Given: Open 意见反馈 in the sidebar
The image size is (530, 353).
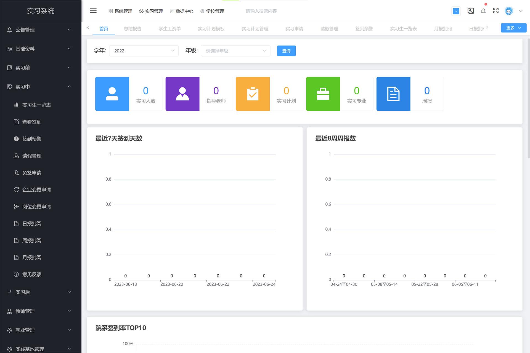Looking at the screenshot, I should (x=41, y=274).
